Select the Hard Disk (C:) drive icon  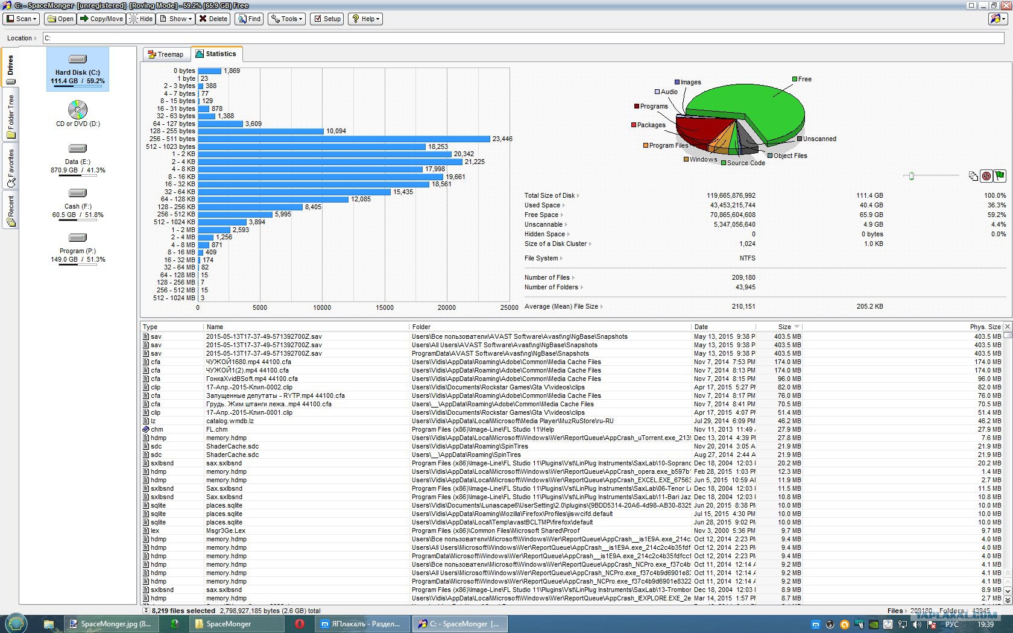point(78,59)
